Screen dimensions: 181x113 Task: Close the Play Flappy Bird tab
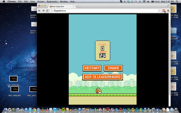[74, 6]
